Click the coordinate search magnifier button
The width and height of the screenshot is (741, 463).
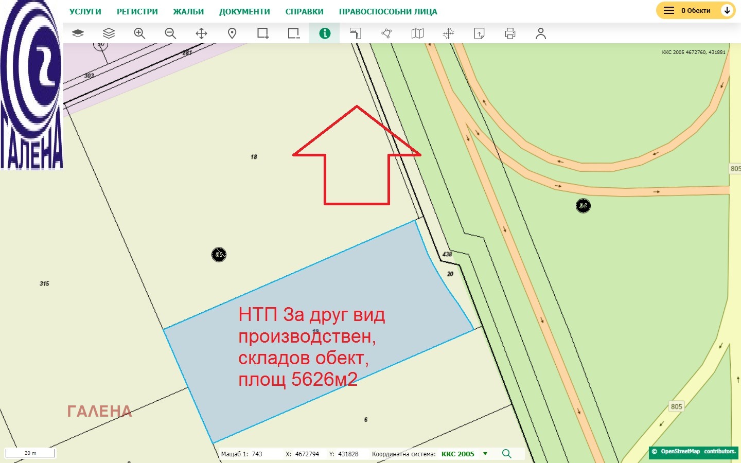click(506, 454)
